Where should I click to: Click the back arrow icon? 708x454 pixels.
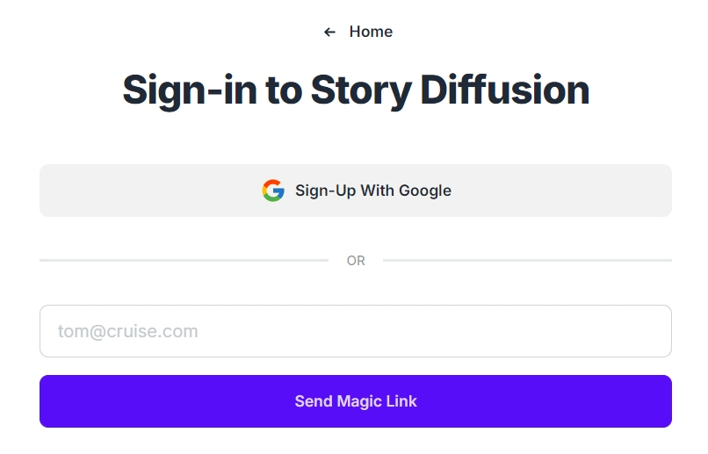[x=329, y=32]
